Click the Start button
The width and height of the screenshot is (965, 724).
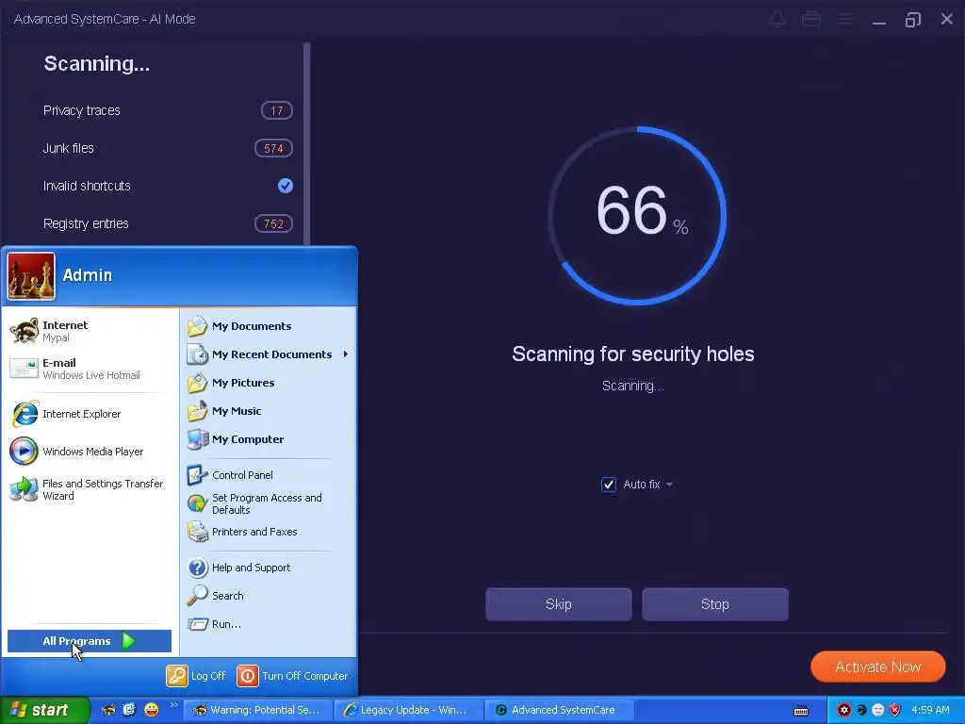tap(45, 710)
